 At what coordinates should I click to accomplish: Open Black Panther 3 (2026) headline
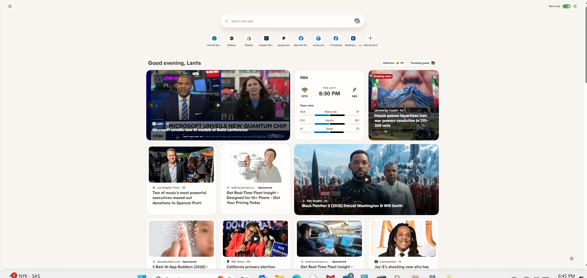[352, 206]
